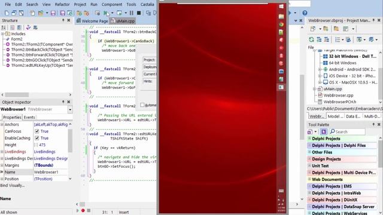Expand the Anchors property
Image resolution: width=383 pixels, height=215 pixels.
[2, 124]
